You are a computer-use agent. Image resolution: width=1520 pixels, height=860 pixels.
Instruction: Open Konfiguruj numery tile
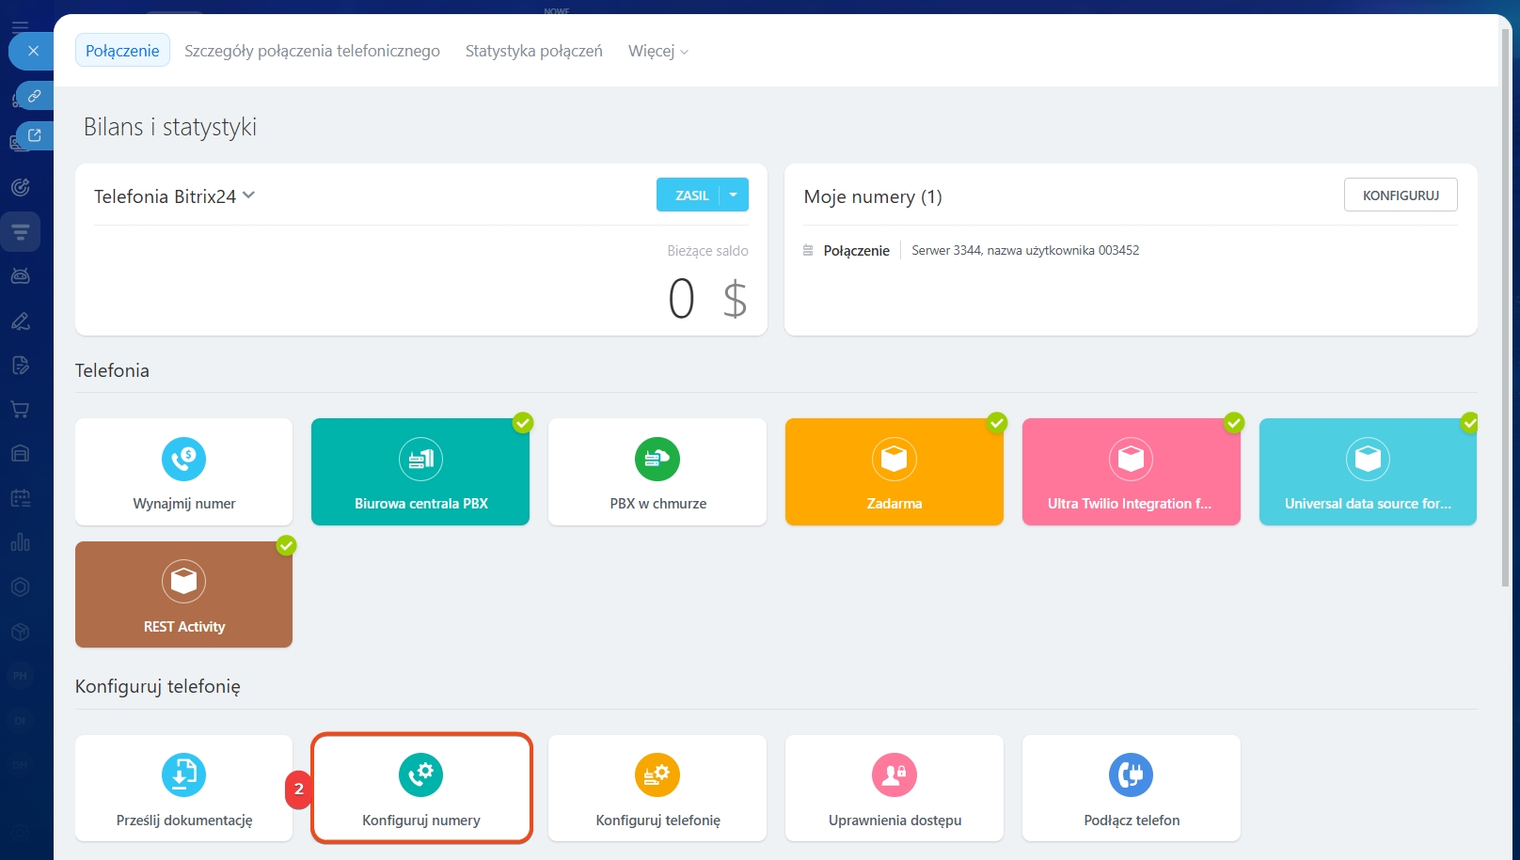(421, 789)
